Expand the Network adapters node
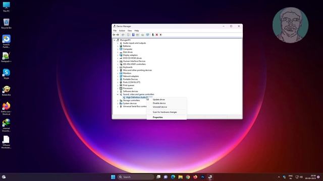This screenshot has height=181, width=323. [118, 76]
